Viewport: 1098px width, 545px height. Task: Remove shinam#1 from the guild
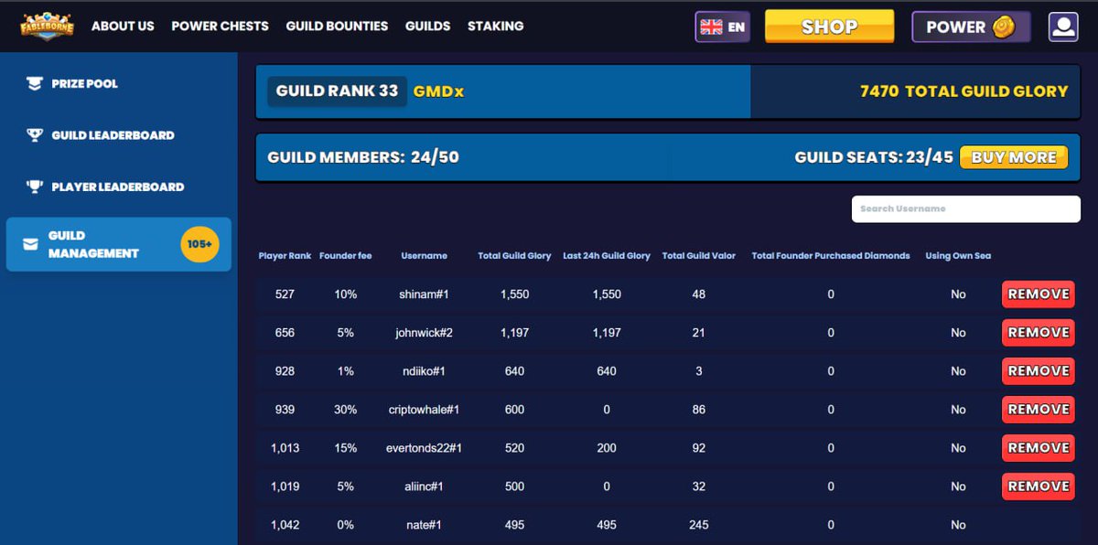(1038, 294)
